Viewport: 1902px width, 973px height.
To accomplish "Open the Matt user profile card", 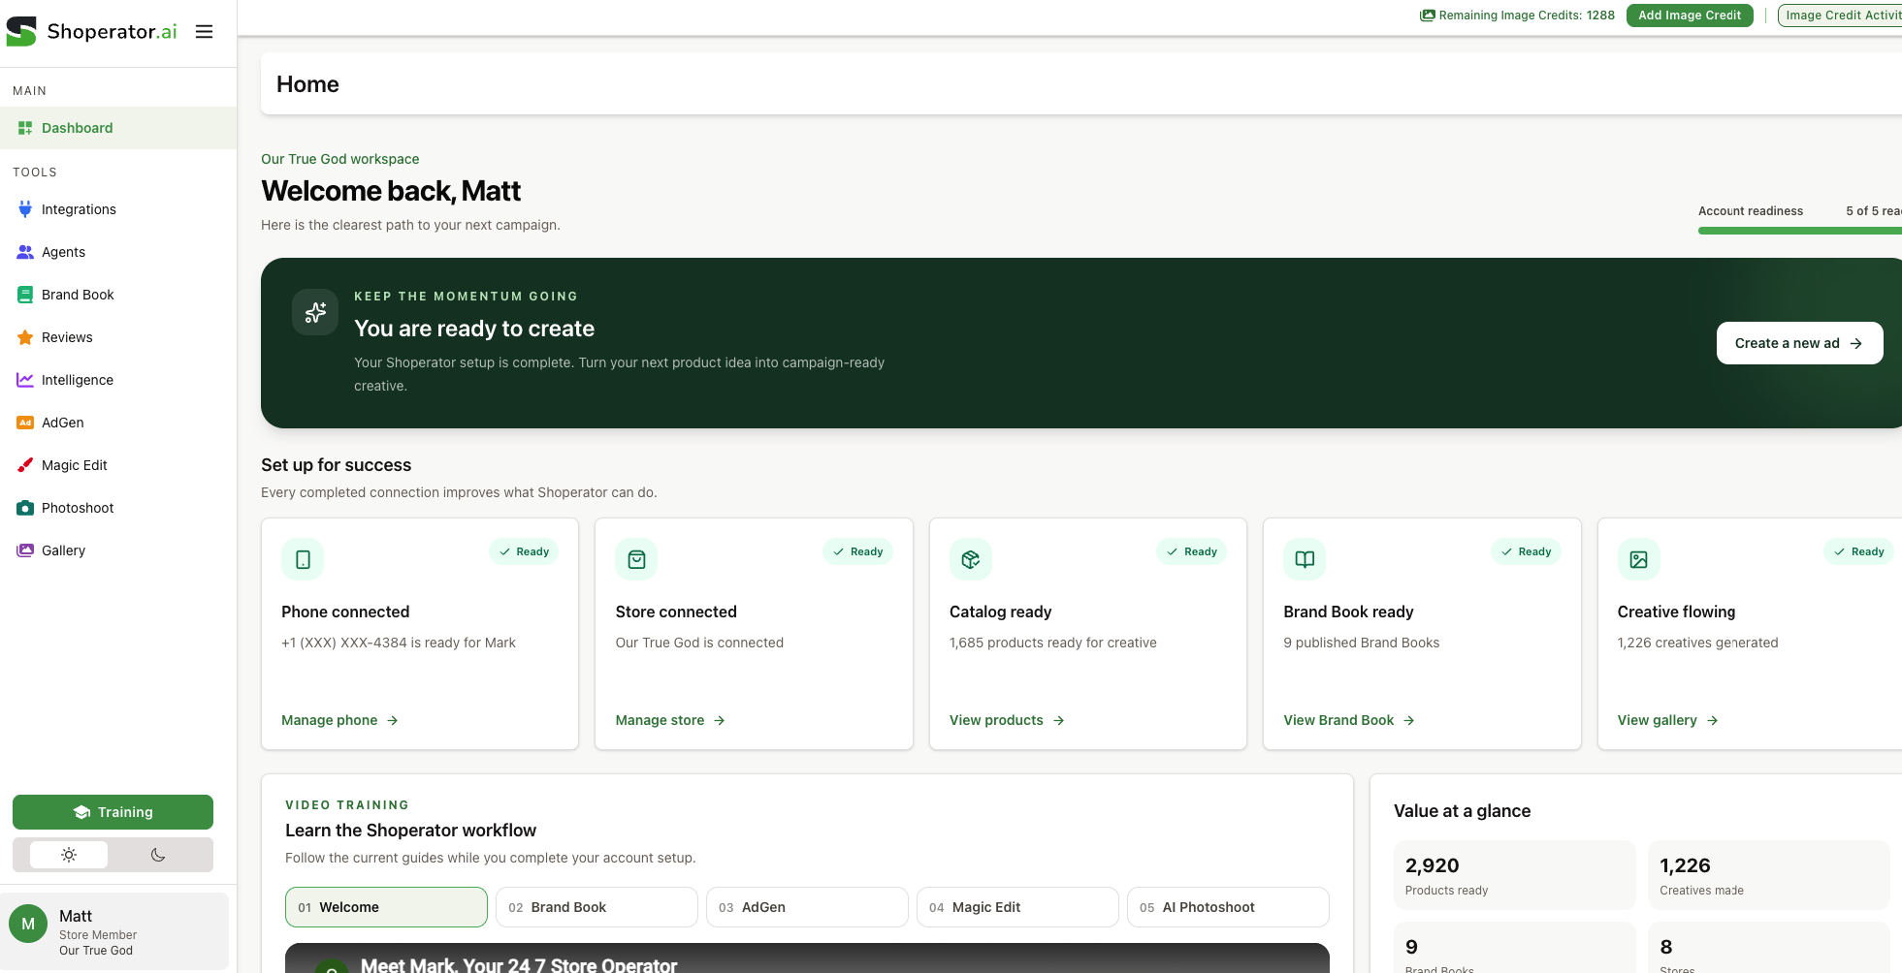I will (114, 931).
